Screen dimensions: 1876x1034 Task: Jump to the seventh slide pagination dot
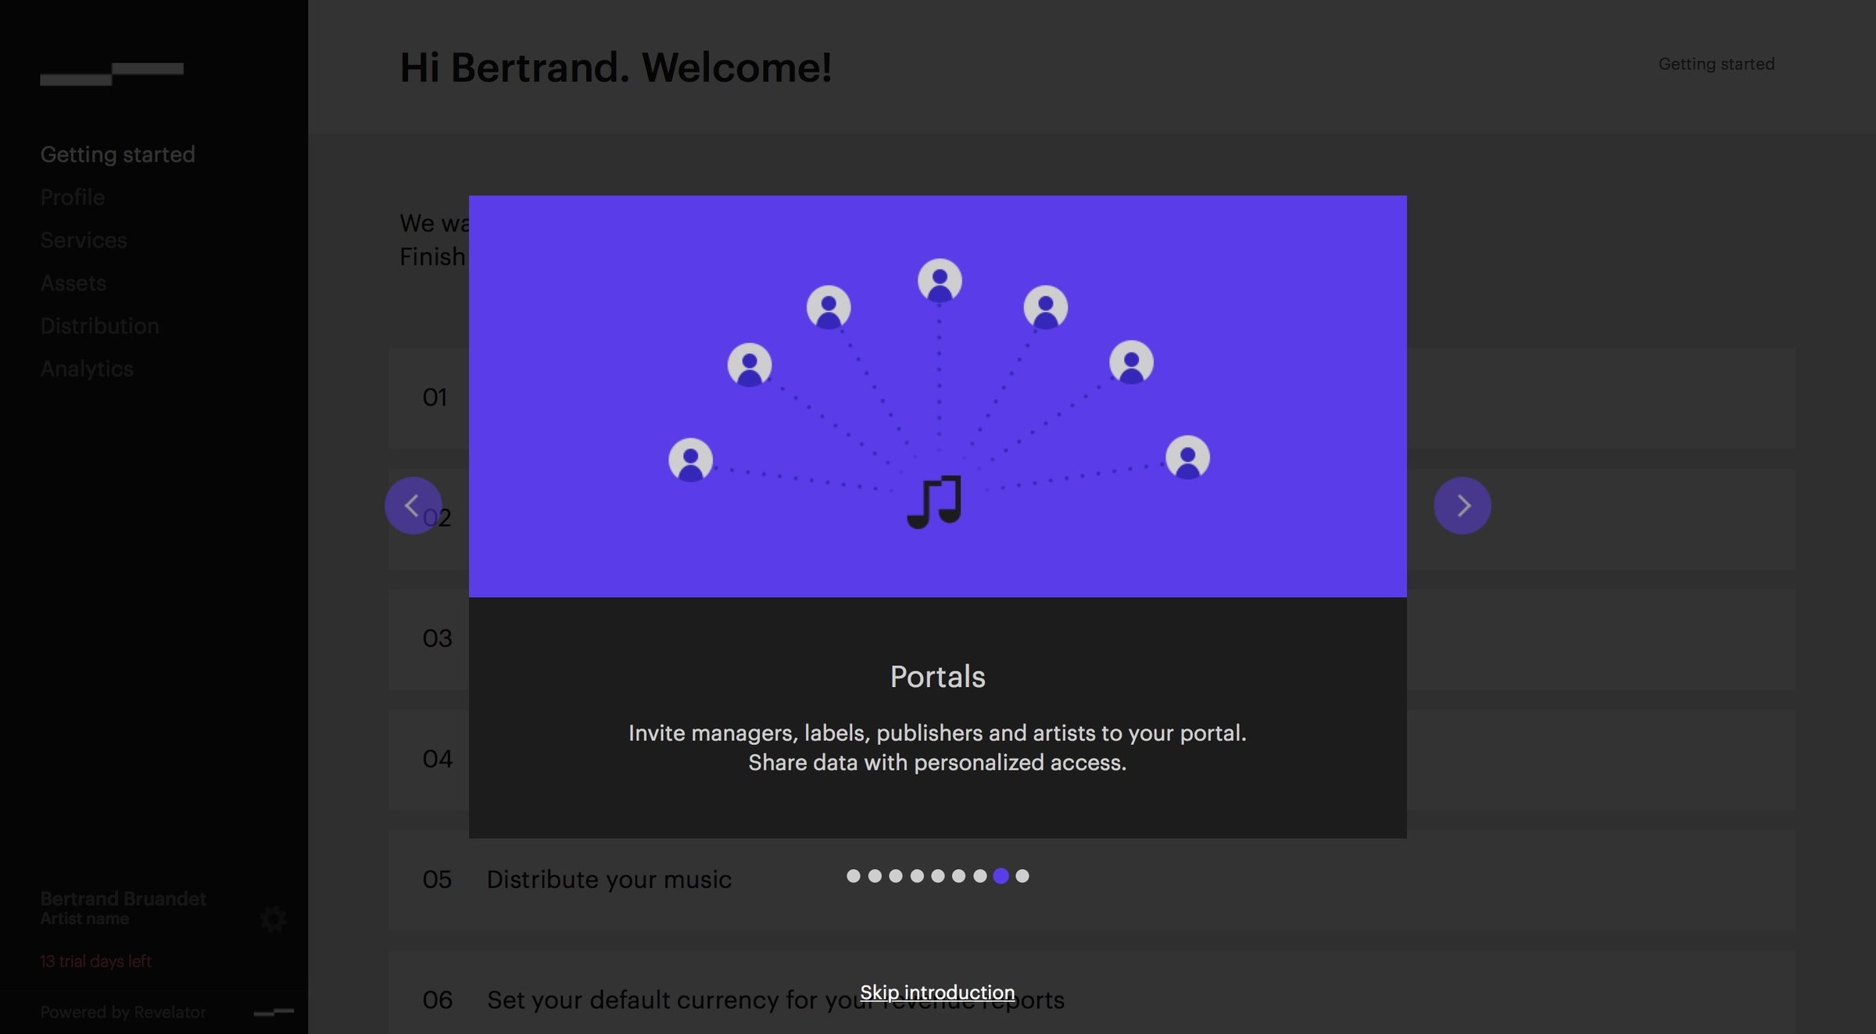coord(979,876)
